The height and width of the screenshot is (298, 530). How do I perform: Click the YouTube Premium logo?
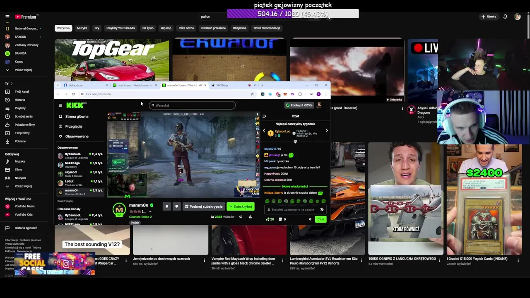click(26, 17)
